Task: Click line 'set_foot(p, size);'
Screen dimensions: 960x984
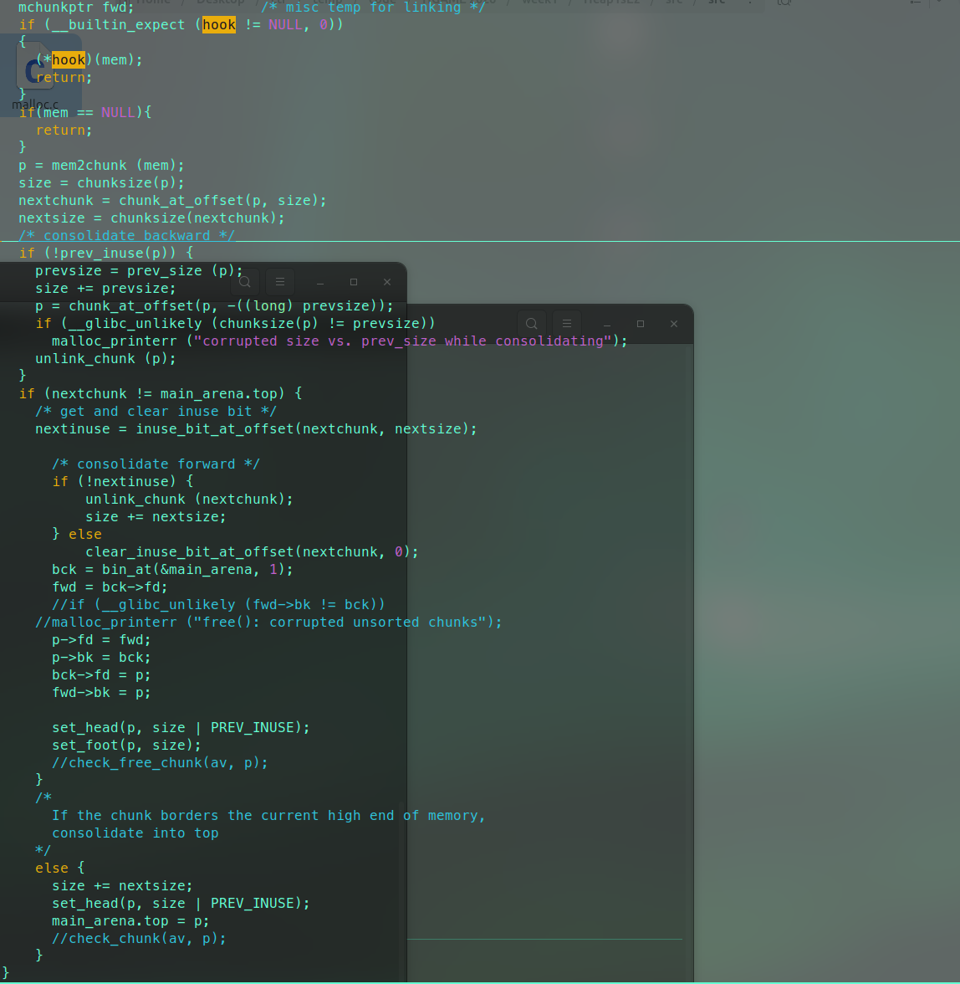Action: 126,746
